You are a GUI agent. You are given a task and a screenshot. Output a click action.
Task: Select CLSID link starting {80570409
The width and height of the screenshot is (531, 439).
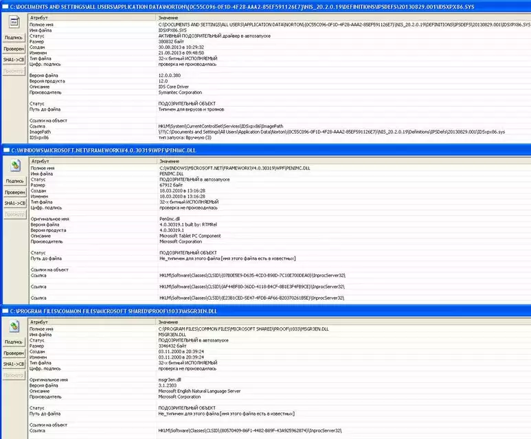pos(250,431)
